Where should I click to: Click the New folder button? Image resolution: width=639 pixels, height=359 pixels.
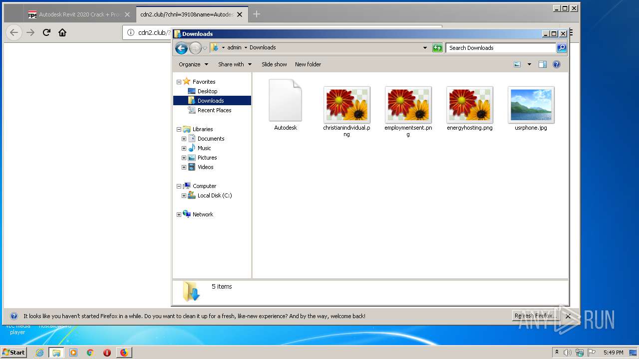[x=308, y=64]
